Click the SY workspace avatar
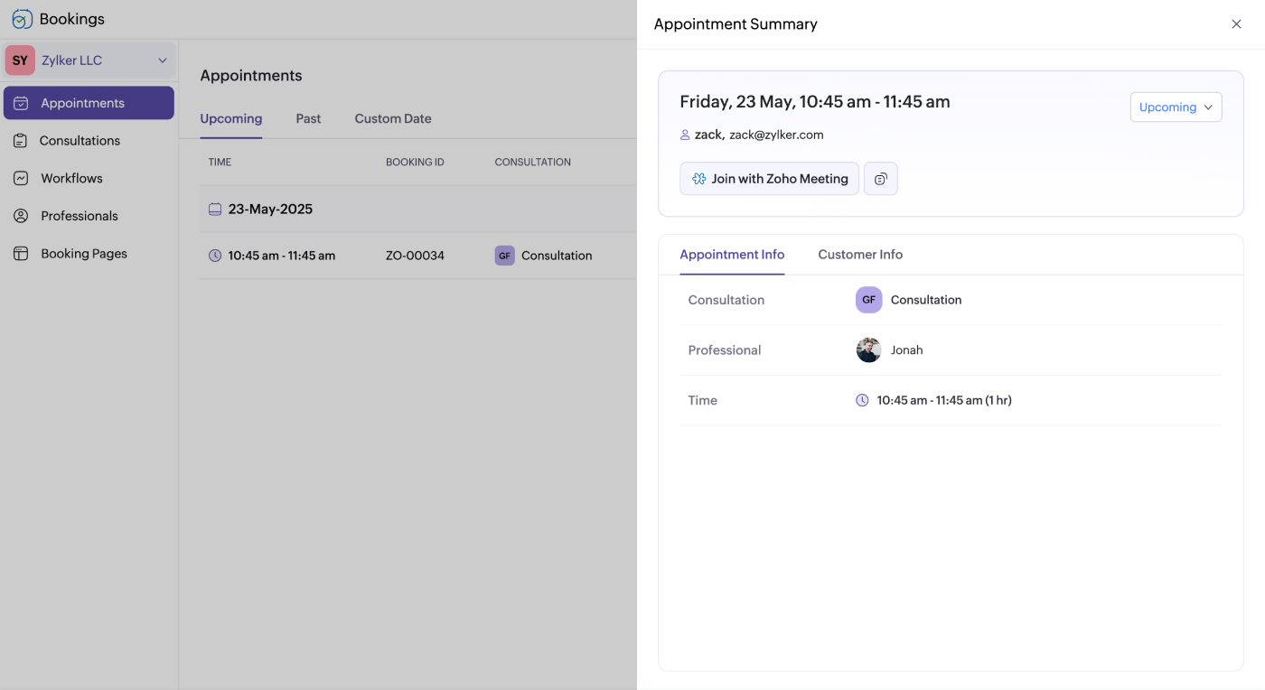Screen dimensions: 1265x690 coord(20,61)
